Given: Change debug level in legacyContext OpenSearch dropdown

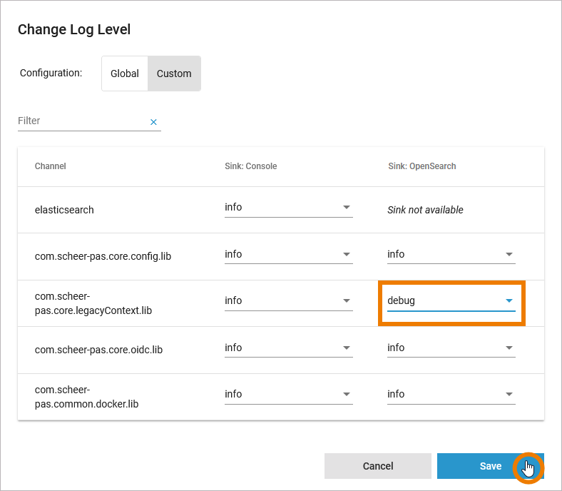Looking at the screenshot, I should click(x=451, y=301).
